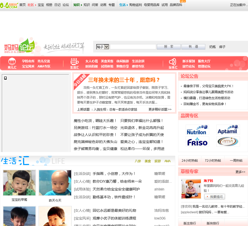The image size is (248, 226).
Task: Open the Friso brand logo
Action: [197, 141]
